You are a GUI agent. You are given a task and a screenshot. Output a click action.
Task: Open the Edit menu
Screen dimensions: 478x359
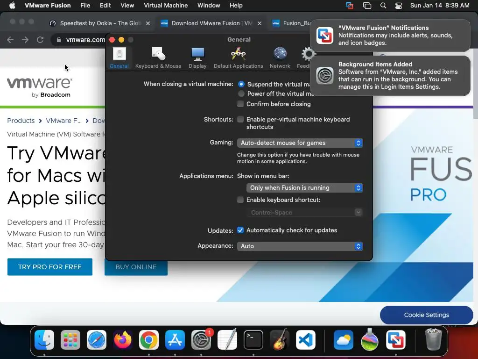click(105, 6)
